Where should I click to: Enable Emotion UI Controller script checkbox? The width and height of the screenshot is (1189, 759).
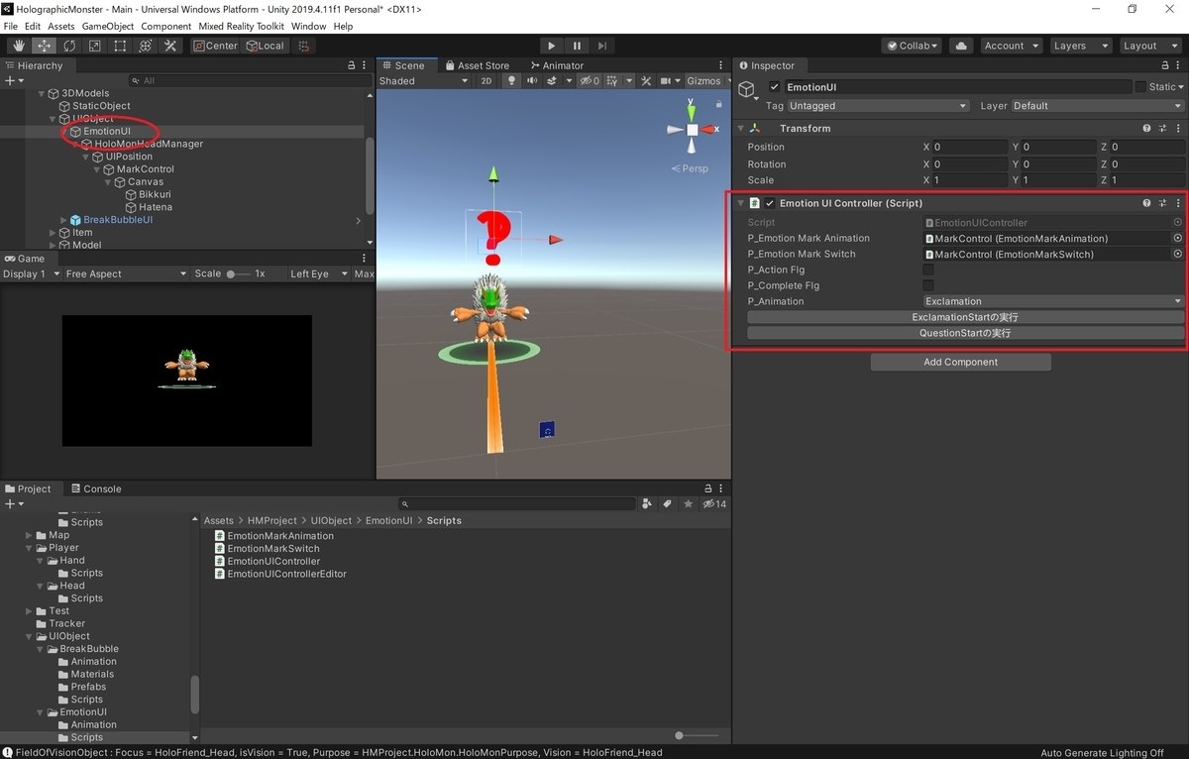click(770, 203)
